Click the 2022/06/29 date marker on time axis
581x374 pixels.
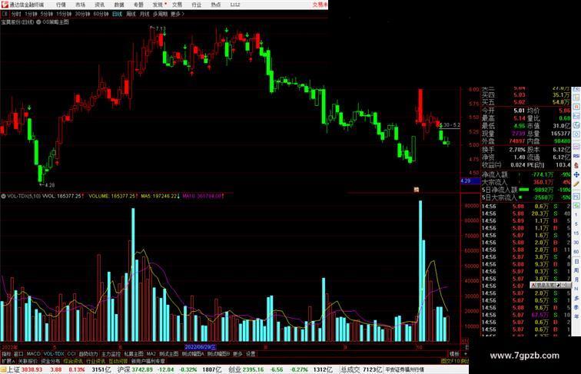pos(200,347)
